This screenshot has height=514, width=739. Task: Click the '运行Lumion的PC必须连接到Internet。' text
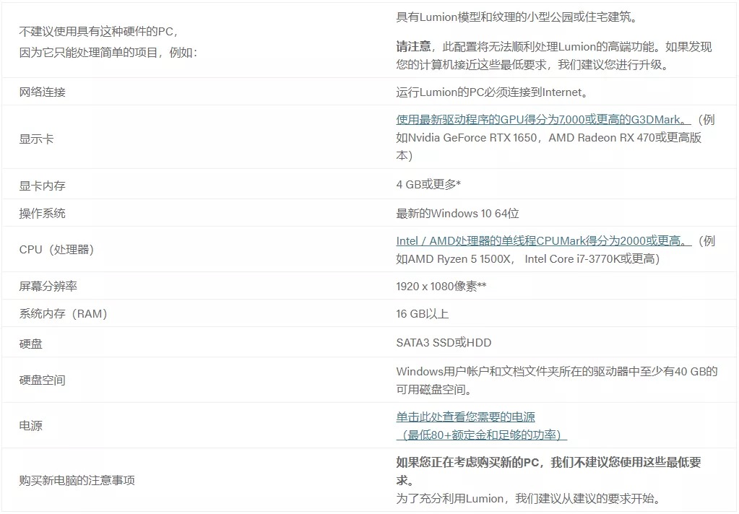coord(493,92)
